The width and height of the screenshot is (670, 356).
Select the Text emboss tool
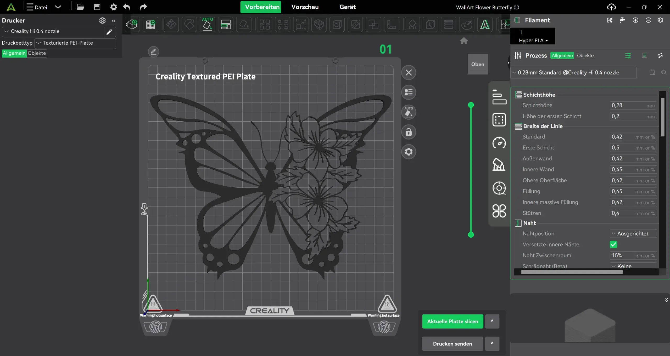click(485, 25)
